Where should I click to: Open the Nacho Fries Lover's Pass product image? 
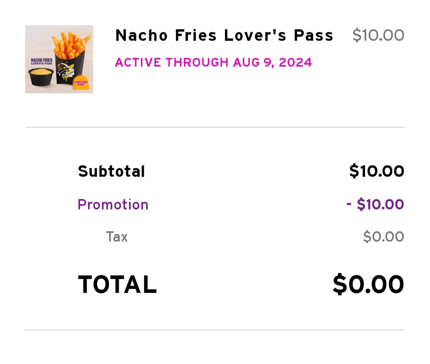pyautogui.click(x=59, y=59)
